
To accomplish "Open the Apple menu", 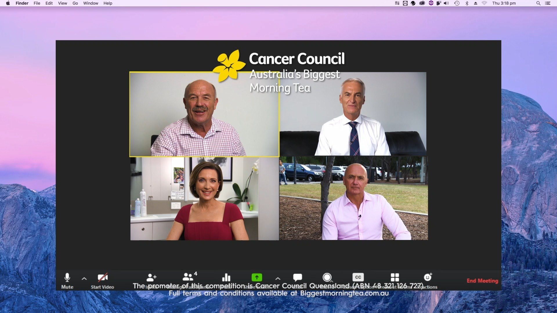I will pyautogui.click(x=8, y=3).
